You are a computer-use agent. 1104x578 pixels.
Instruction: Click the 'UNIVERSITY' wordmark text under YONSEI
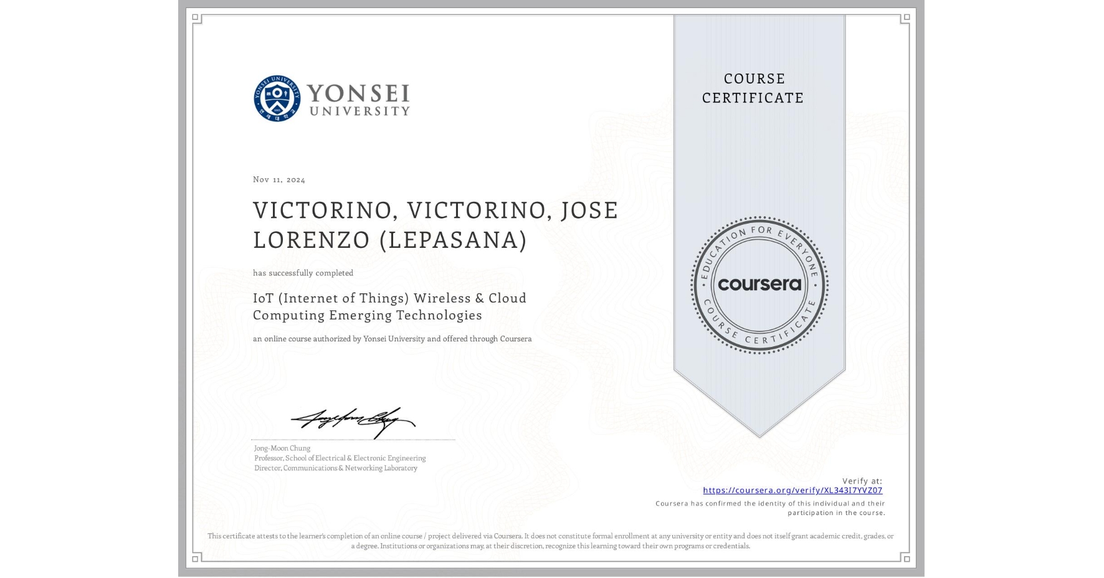coord(359,111)
